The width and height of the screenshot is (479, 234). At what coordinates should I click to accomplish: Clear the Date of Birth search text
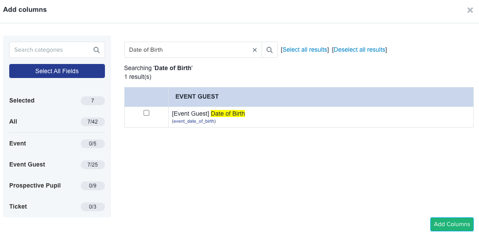[x=255, y=50]
